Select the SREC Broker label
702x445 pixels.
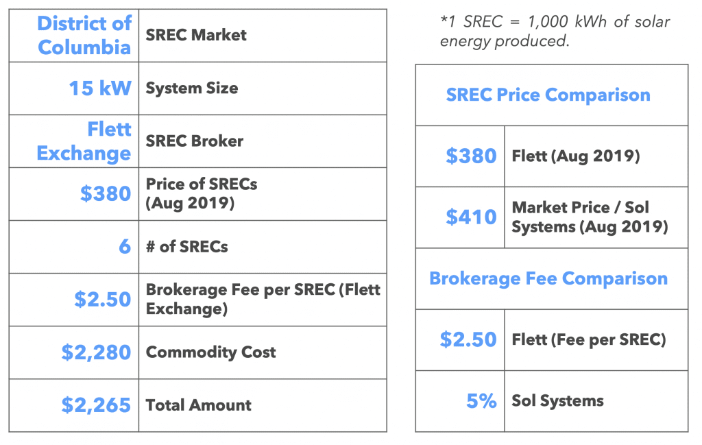pos(195,141)
